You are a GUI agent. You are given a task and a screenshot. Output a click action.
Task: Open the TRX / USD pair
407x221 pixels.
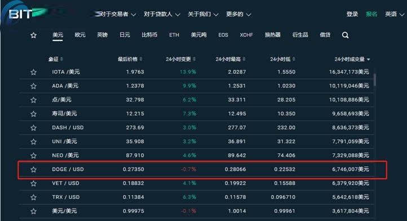tap(65, 197)
